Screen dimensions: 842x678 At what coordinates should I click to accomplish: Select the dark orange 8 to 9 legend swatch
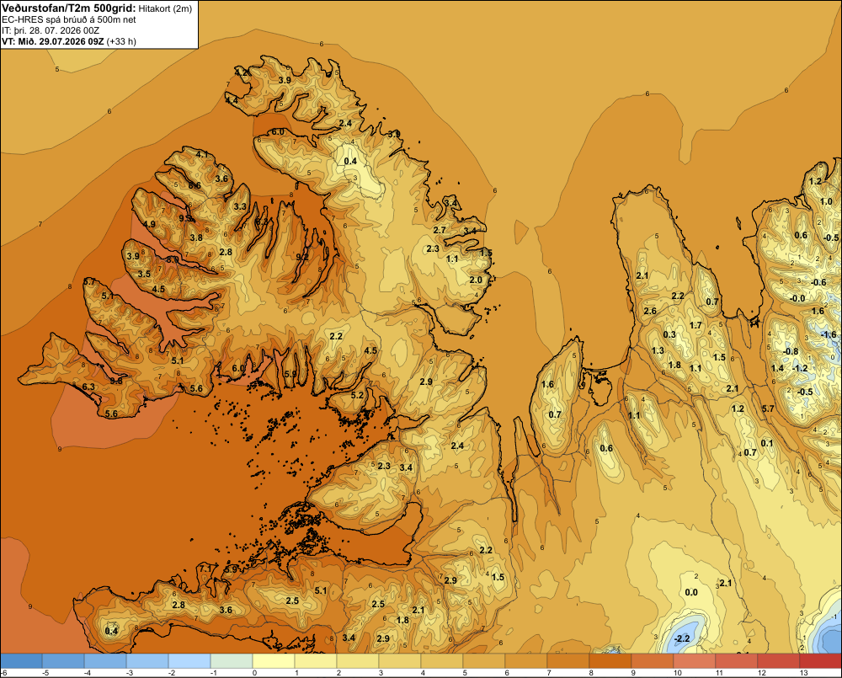[x=610, y=660]
